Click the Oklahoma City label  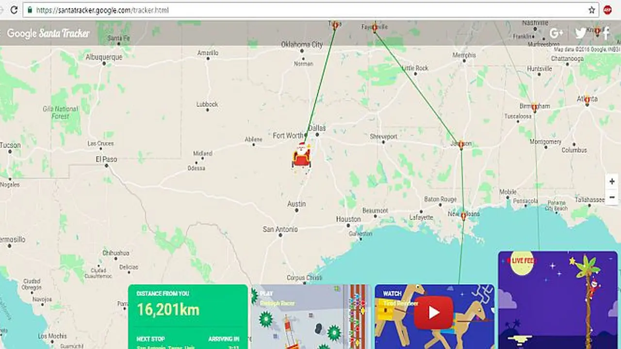coord(302,45)
